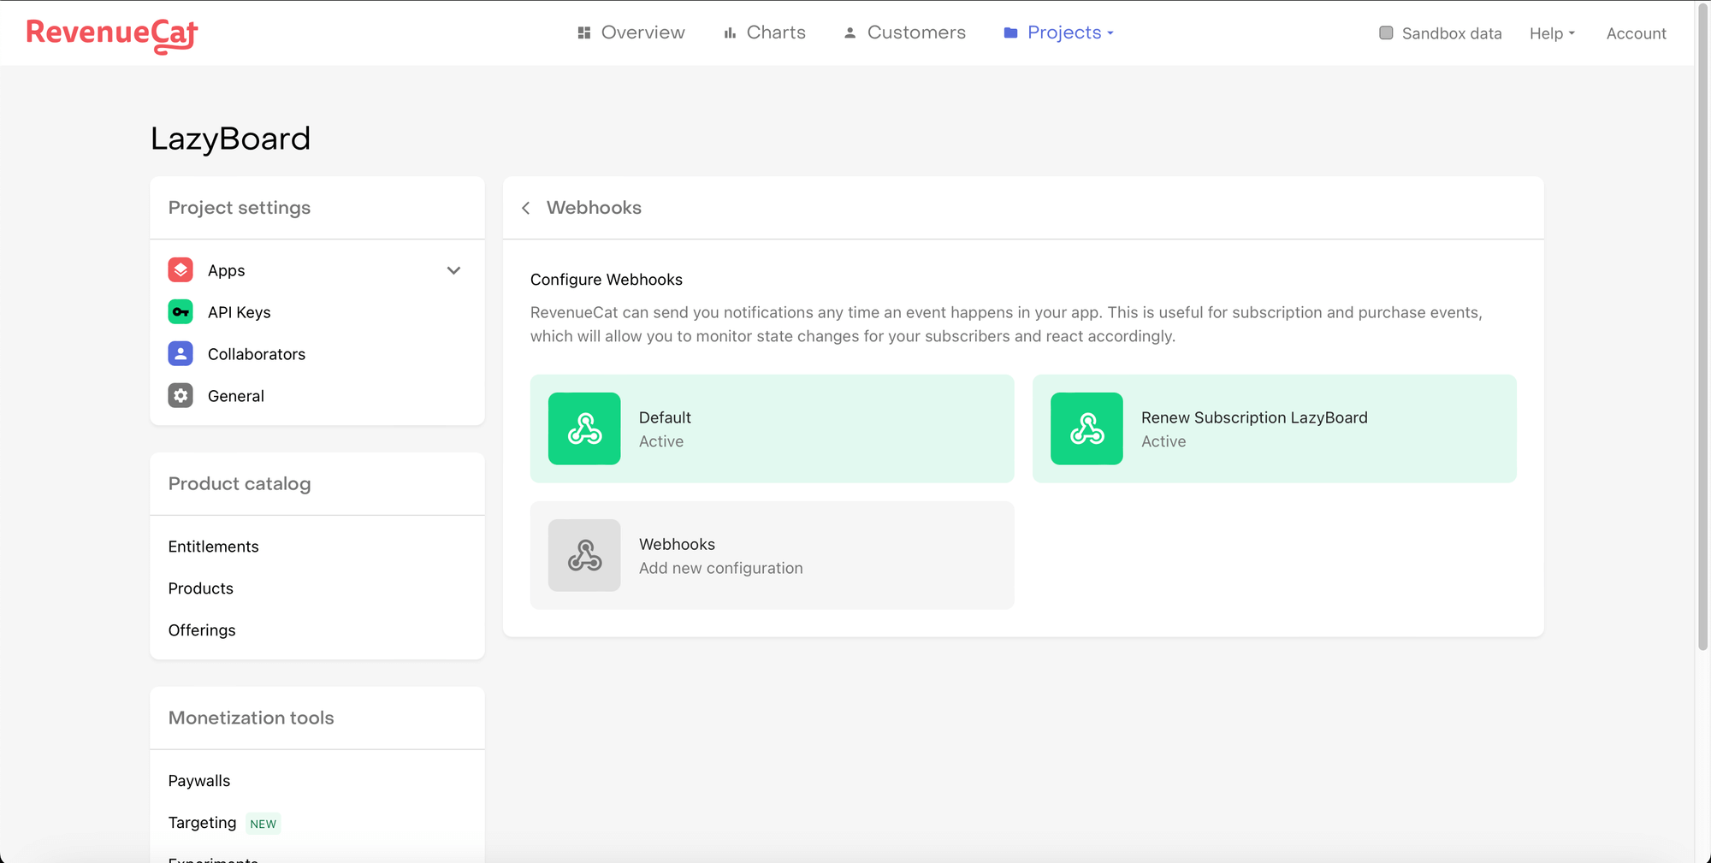Viewport: 1711px width, 863px height.
Task: Click the blue Collaborators person icon
Action: click(181, 354)
